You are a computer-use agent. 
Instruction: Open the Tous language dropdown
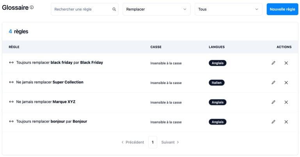[x=229, y=9]
